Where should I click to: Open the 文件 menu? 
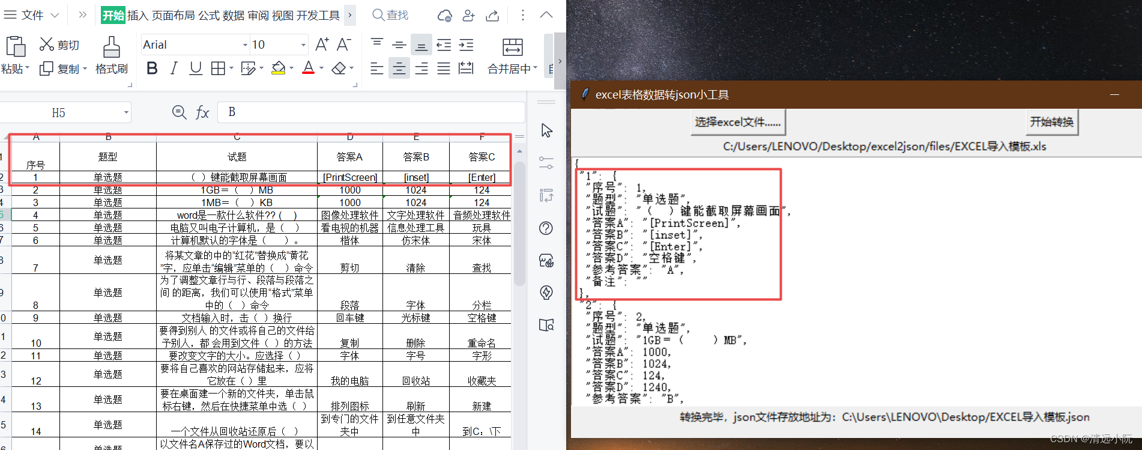point(32,15)
